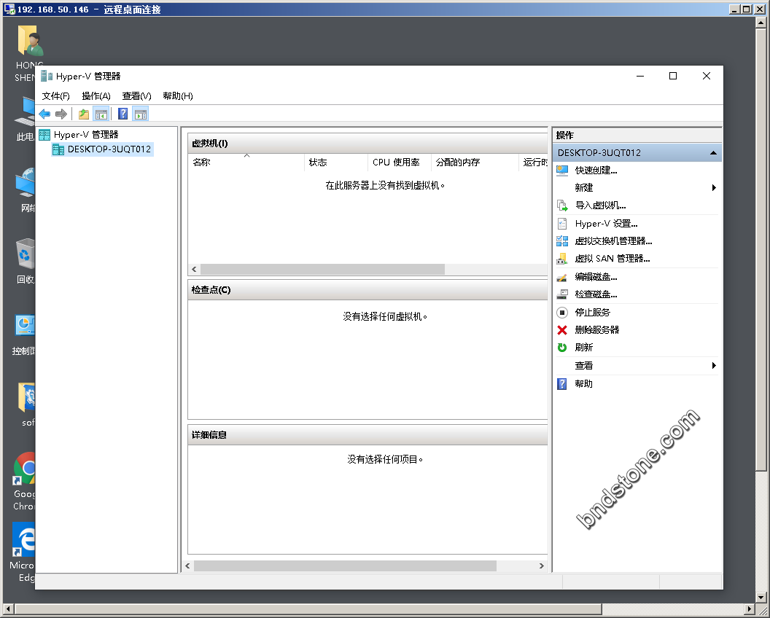Click 删除服务器 action link
770x618 pixels.
pyautogui.click(x=597, y=330)
